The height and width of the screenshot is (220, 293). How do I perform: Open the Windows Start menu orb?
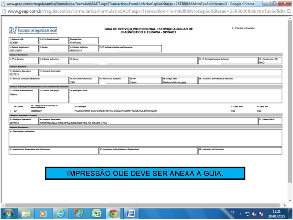click(8, 214)
